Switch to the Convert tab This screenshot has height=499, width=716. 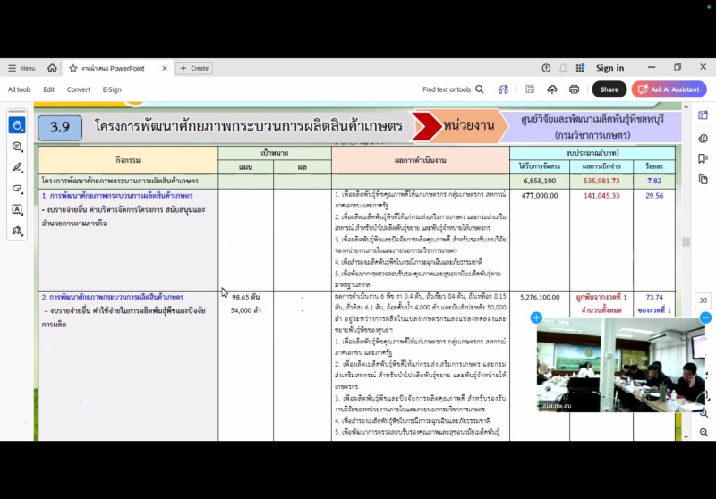[78, 89]
